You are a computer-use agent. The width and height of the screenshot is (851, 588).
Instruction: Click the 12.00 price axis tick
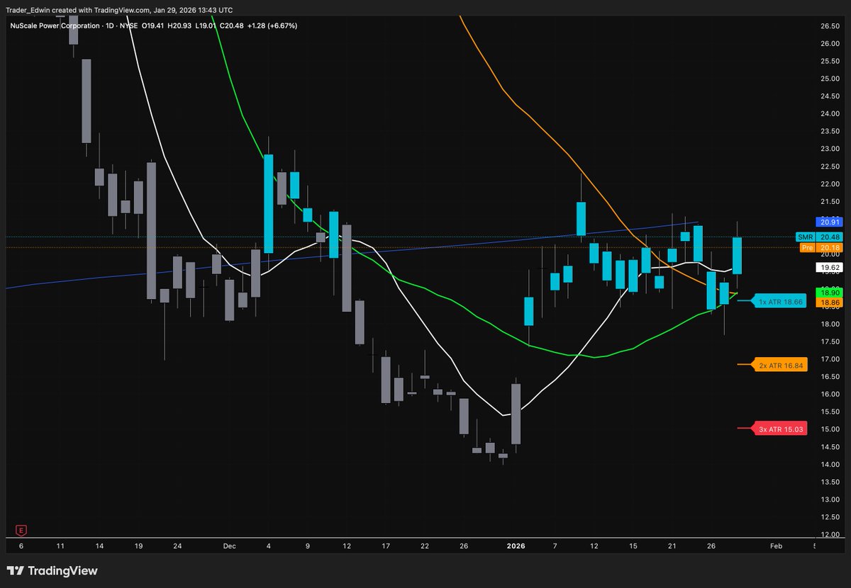(830, 534)
